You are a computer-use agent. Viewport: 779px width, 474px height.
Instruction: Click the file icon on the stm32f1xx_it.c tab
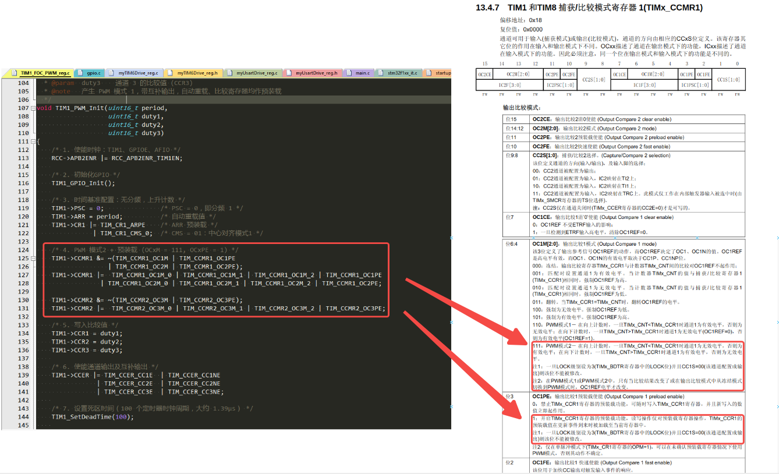coord(381,73)
